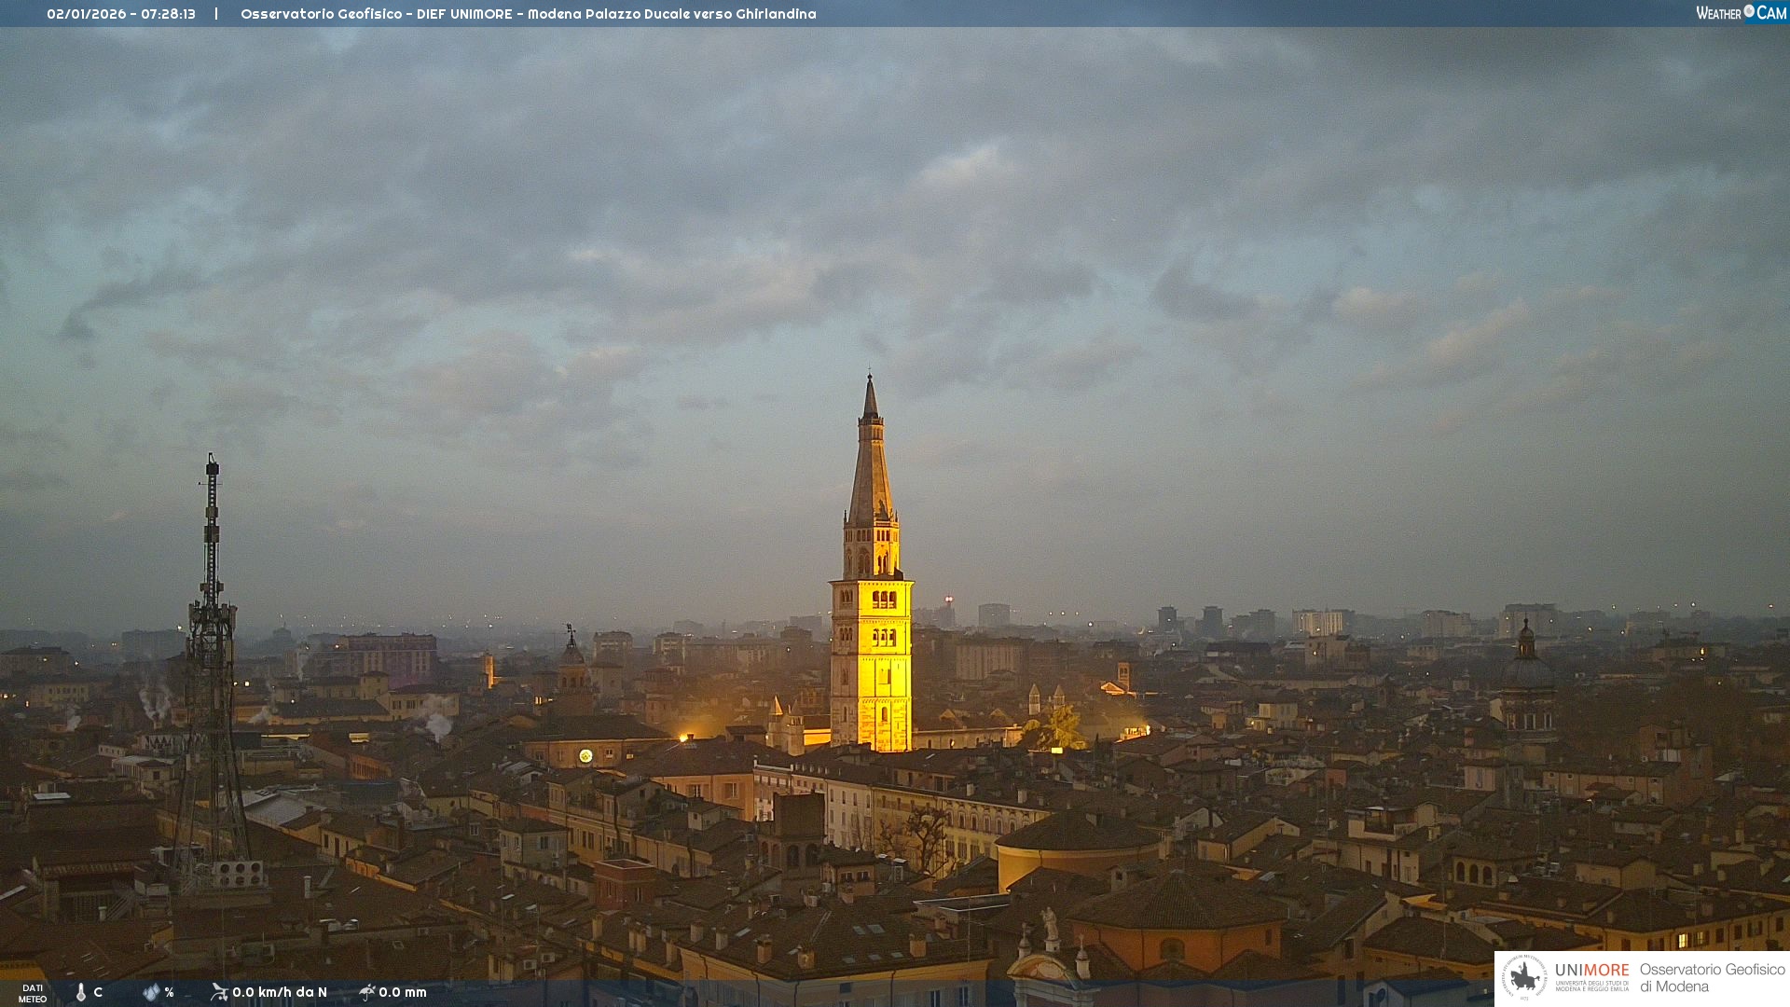1790x1007 pixels.
Task: Click the DATI METEO label
Action: (33, 993)
